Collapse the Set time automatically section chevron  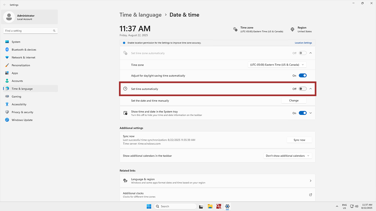point(310,89)
